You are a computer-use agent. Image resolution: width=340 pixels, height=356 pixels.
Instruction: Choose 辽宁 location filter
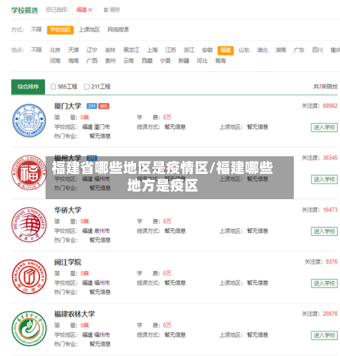[92, 50]
